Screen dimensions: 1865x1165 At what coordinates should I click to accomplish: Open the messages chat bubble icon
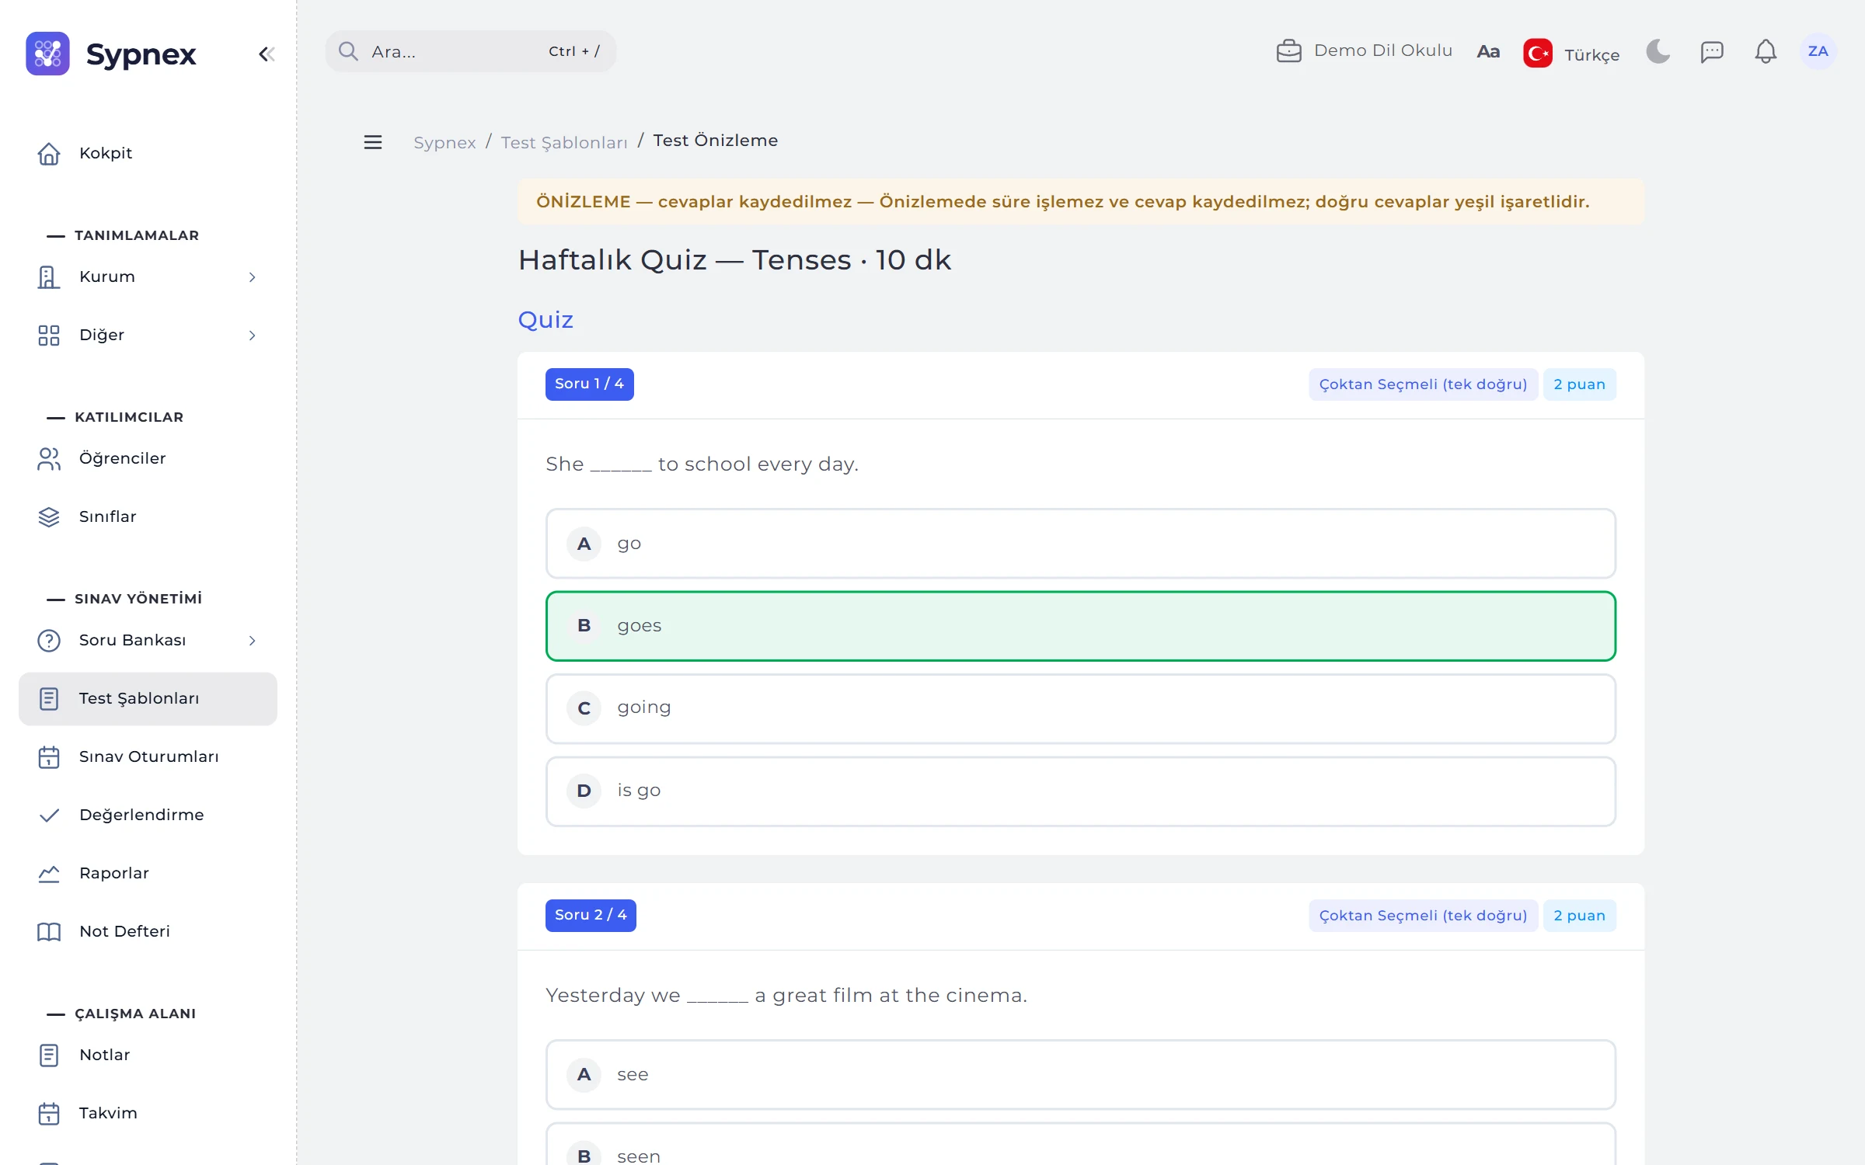(x=1712, y=52)
